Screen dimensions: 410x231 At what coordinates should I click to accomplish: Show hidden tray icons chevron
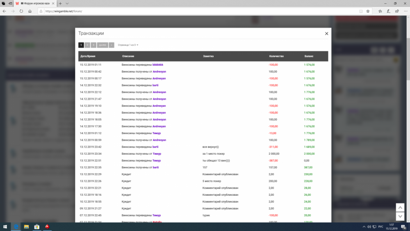pyautogui.click(x=364, y=226)
